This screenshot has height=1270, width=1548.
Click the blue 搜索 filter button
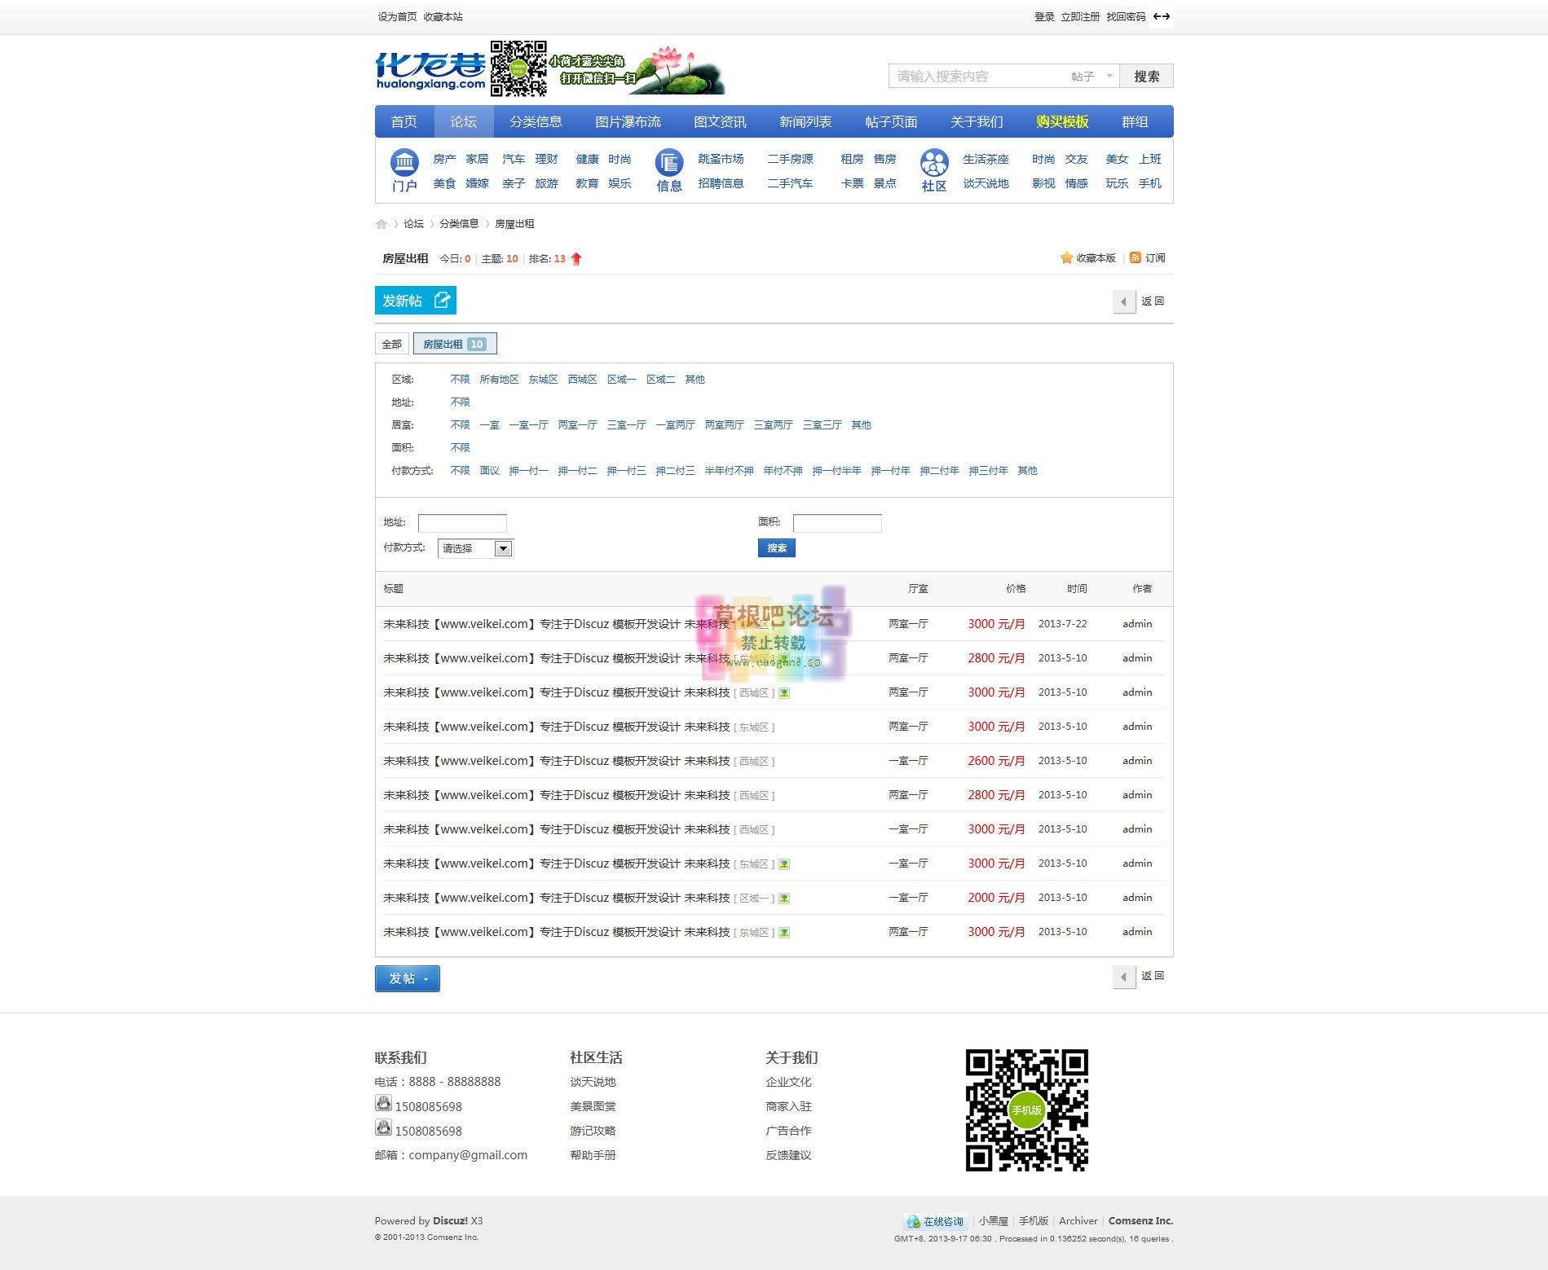pyautogui.click(x=776, y=548)
